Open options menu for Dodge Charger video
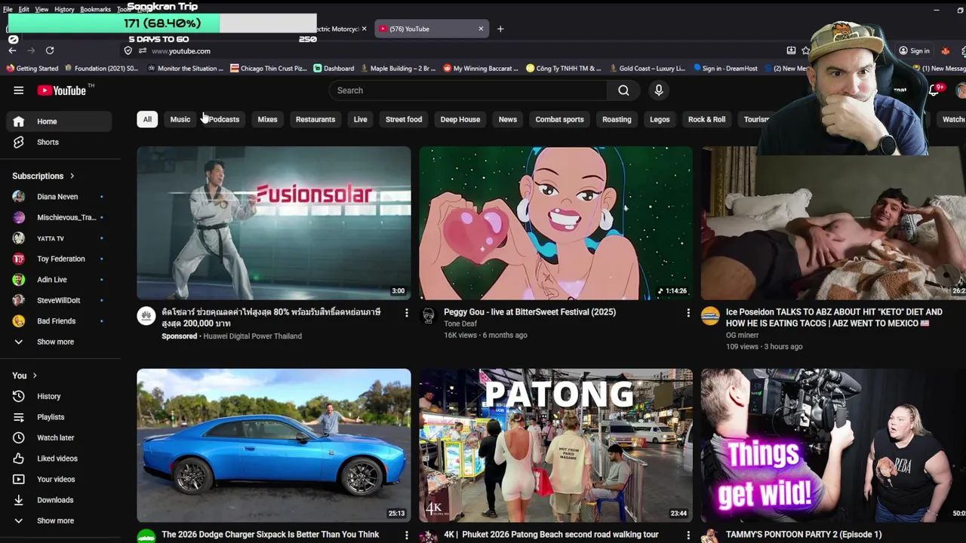 (x=406, y=535)
